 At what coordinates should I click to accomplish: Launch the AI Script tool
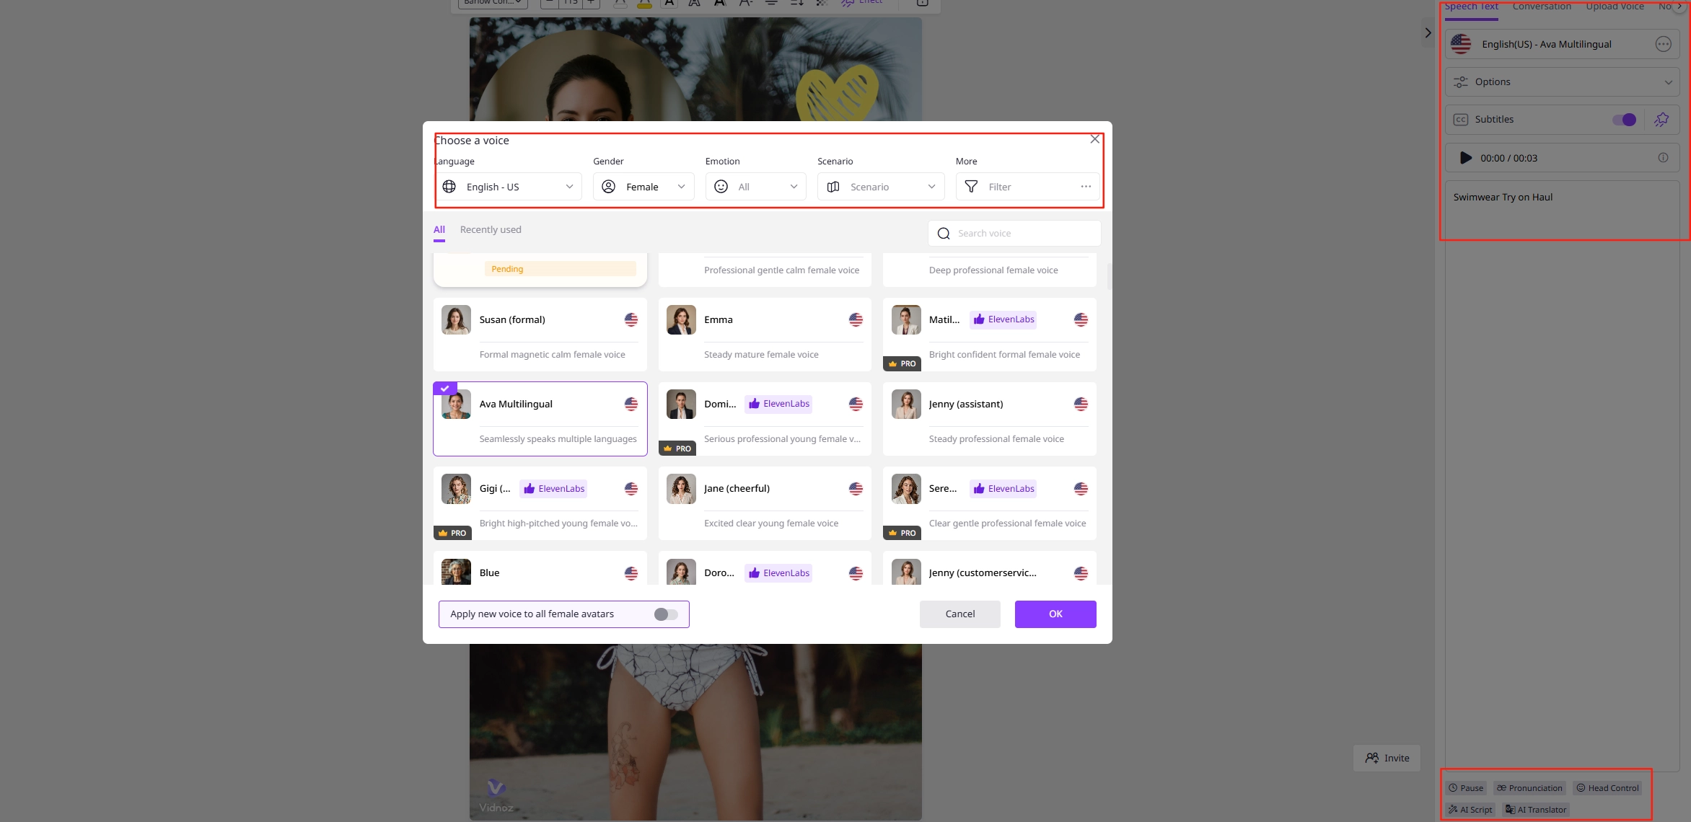click(x=1470, y=810)
